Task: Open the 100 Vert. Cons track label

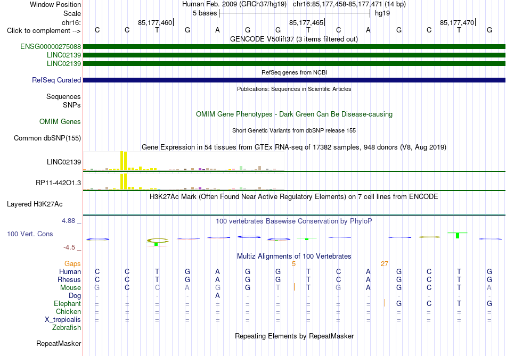Action: [x=30, y=234]
